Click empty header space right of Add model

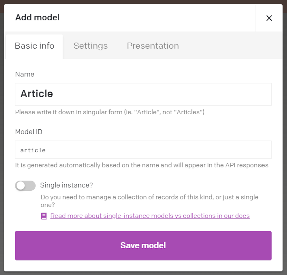point(157,18)
